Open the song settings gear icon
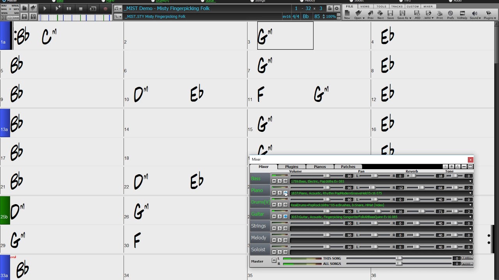Image resolution: width=499 pixels, height=280 pixels. 337,9
